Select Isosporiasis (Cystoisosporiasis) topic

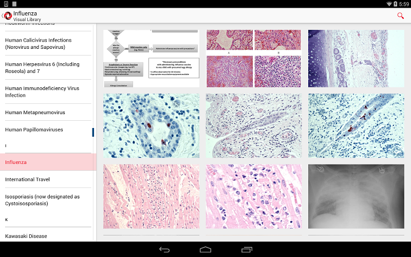(48, 200)
